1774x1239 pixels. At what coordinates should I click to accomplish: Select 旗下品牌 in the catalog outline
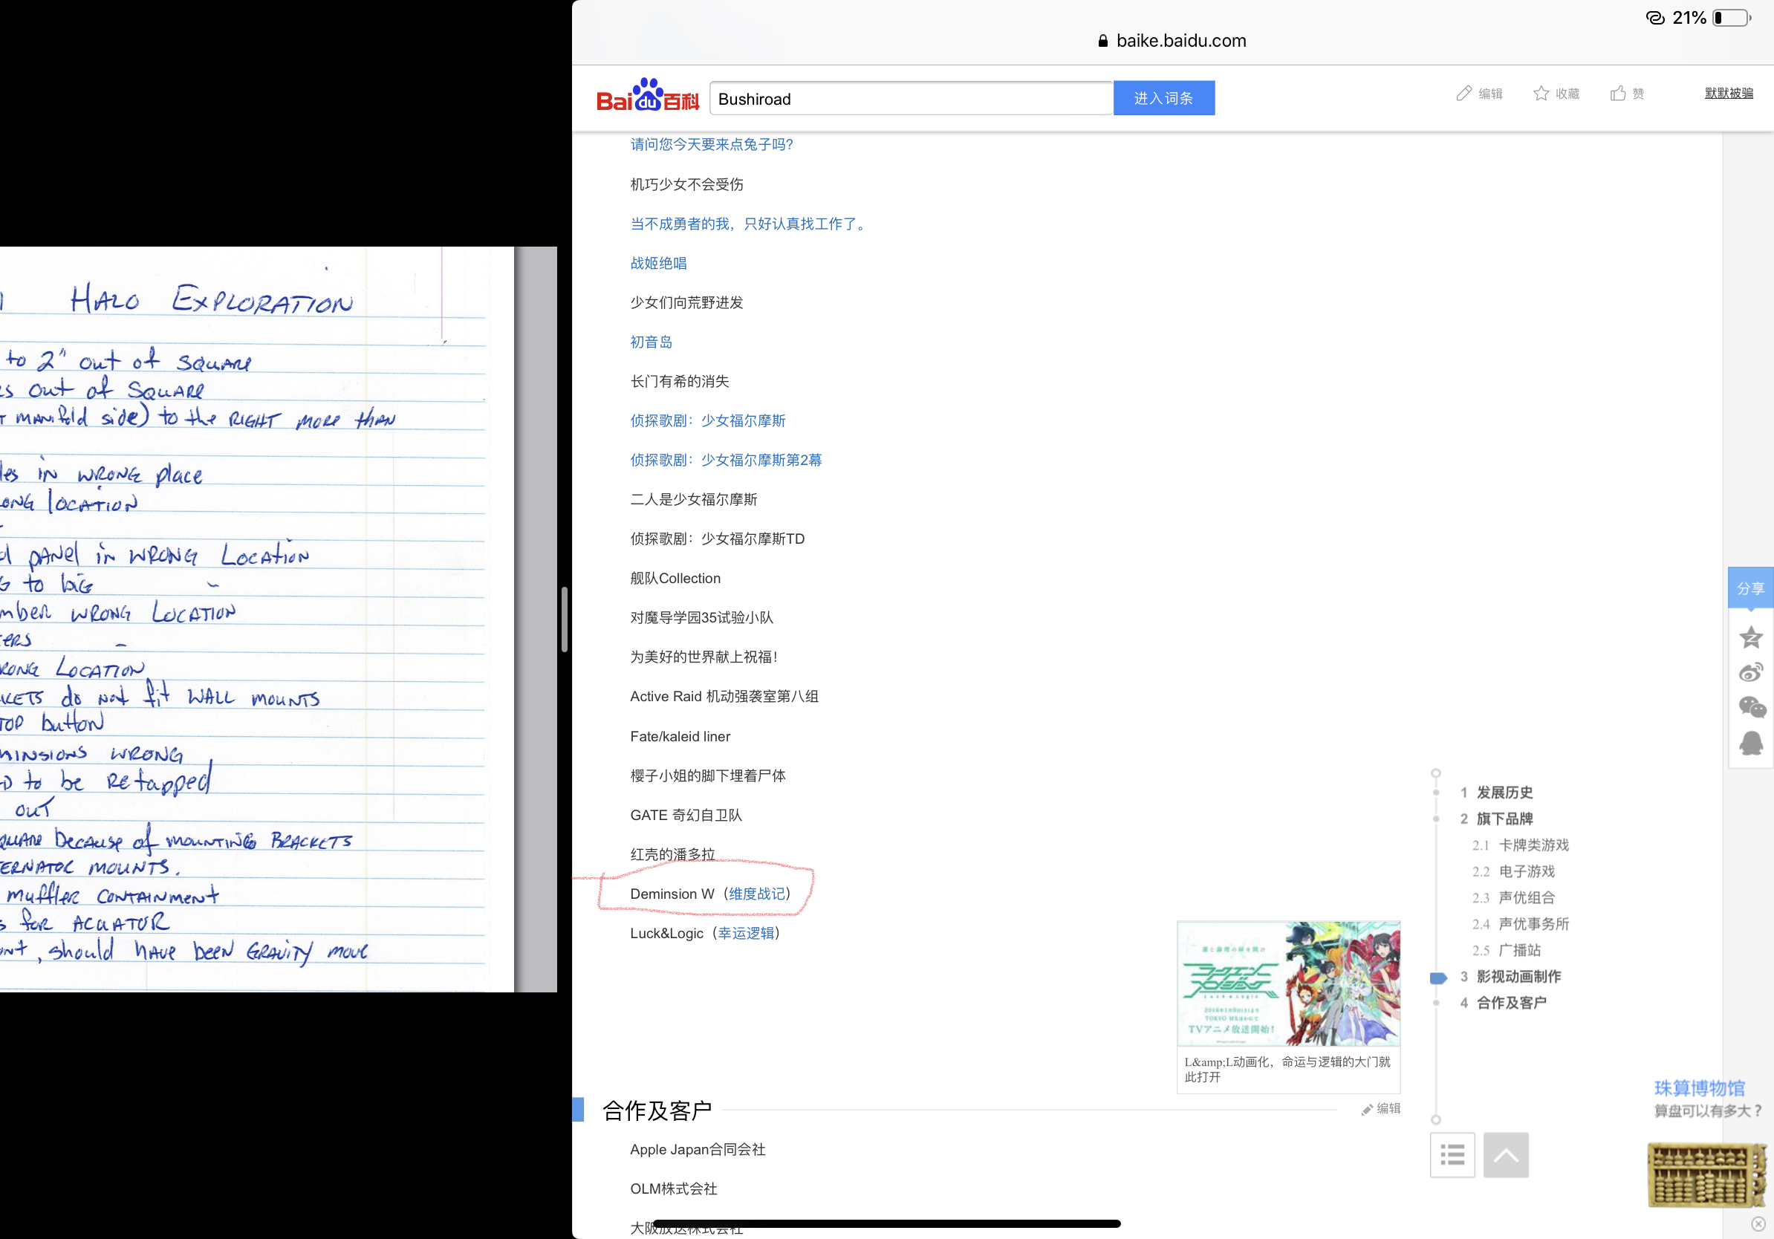point(1504,819)
